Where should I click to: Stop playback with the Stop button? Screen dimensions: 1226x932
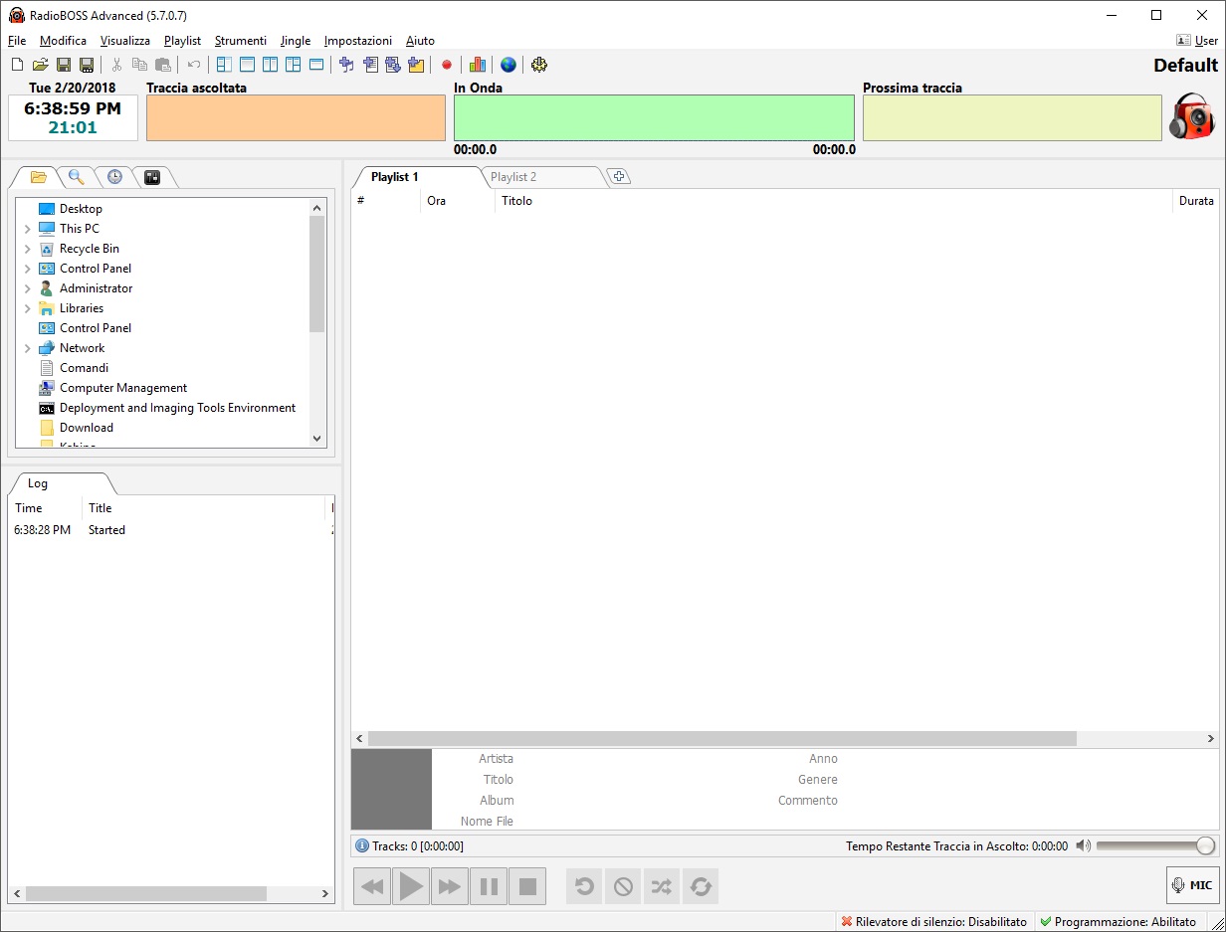(x=527, y=885)
